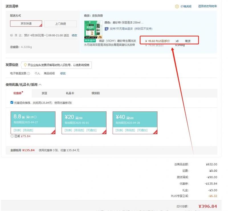Click 修改 next to delivery time

(74, 35)
